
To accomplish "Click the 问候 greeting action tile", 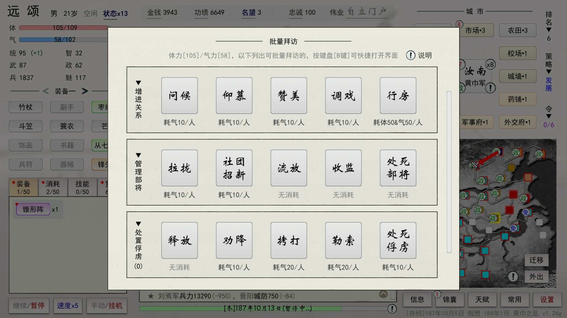I will tap(179, 95).
